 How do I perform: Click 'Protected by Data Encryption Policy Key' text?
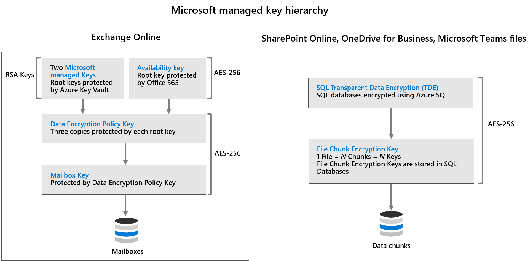113,183
